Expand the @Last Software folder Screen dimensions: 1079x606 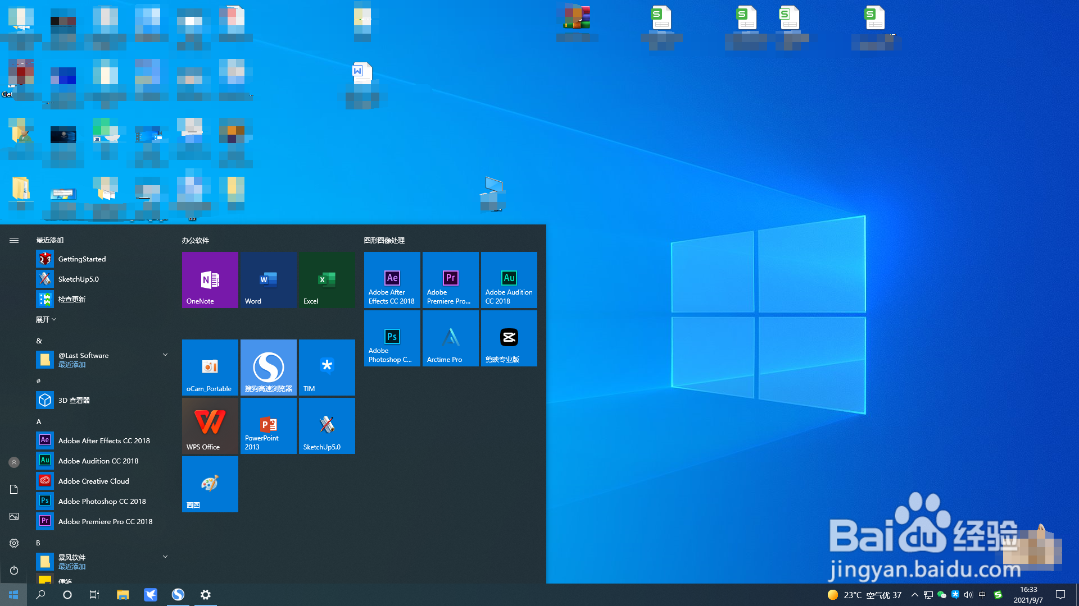click(x=165, y=355)
